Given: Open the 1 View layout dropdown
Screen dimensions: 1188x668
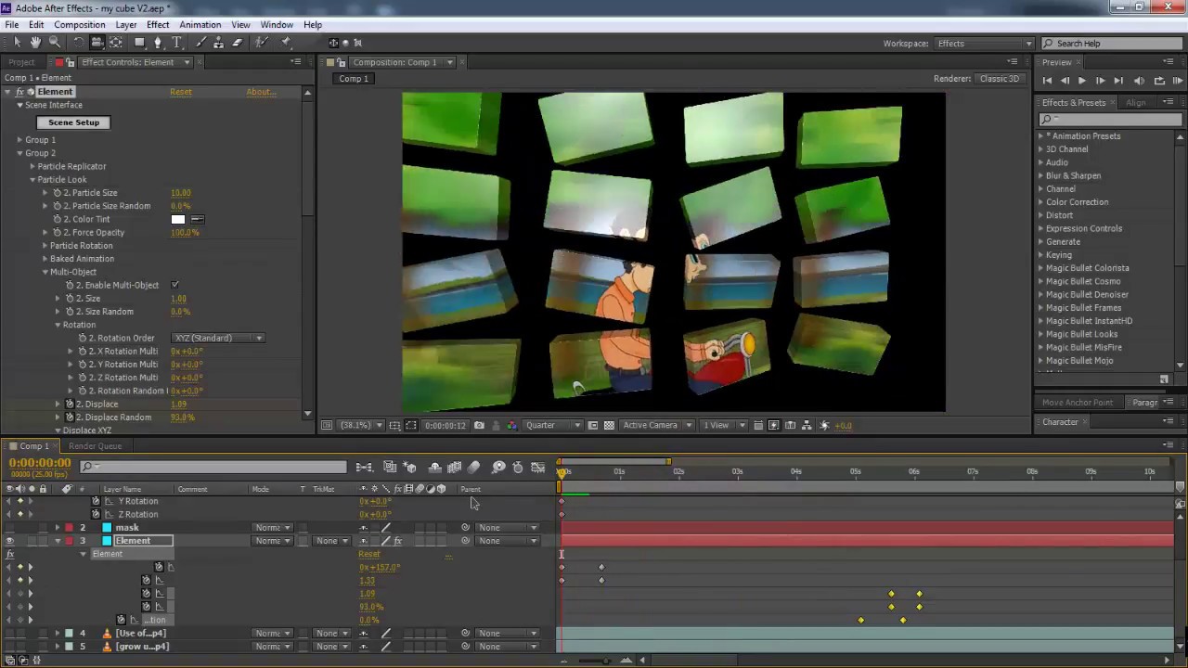Looking at the screenshot, I should coord(722,425).
